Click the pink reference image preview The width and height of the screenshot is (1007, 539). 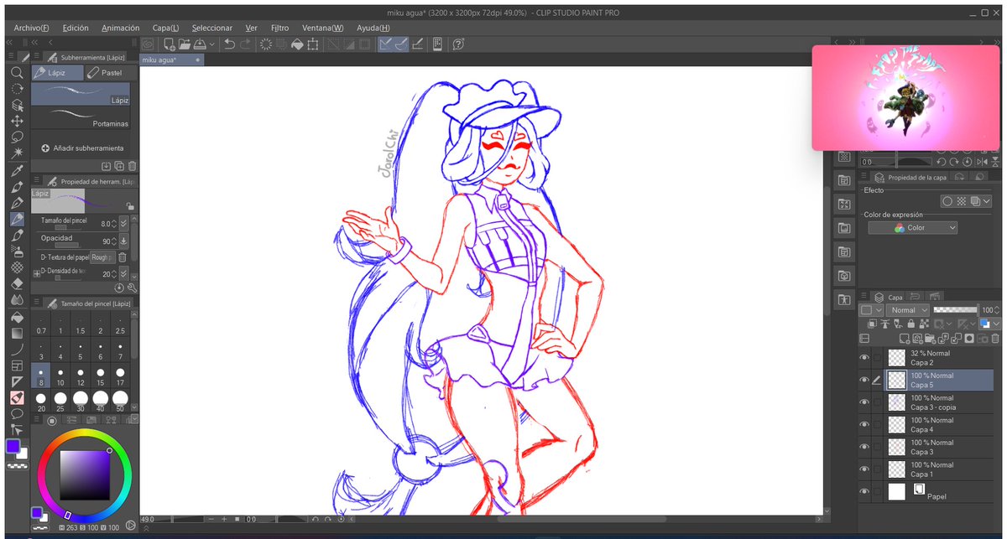(905, 98)
